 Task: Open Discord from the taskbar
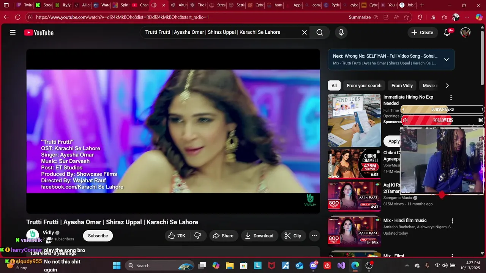314,265
